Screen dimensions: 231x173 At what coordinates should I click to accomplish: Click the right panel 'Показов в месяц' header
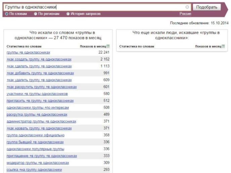(x=208, y=46)
